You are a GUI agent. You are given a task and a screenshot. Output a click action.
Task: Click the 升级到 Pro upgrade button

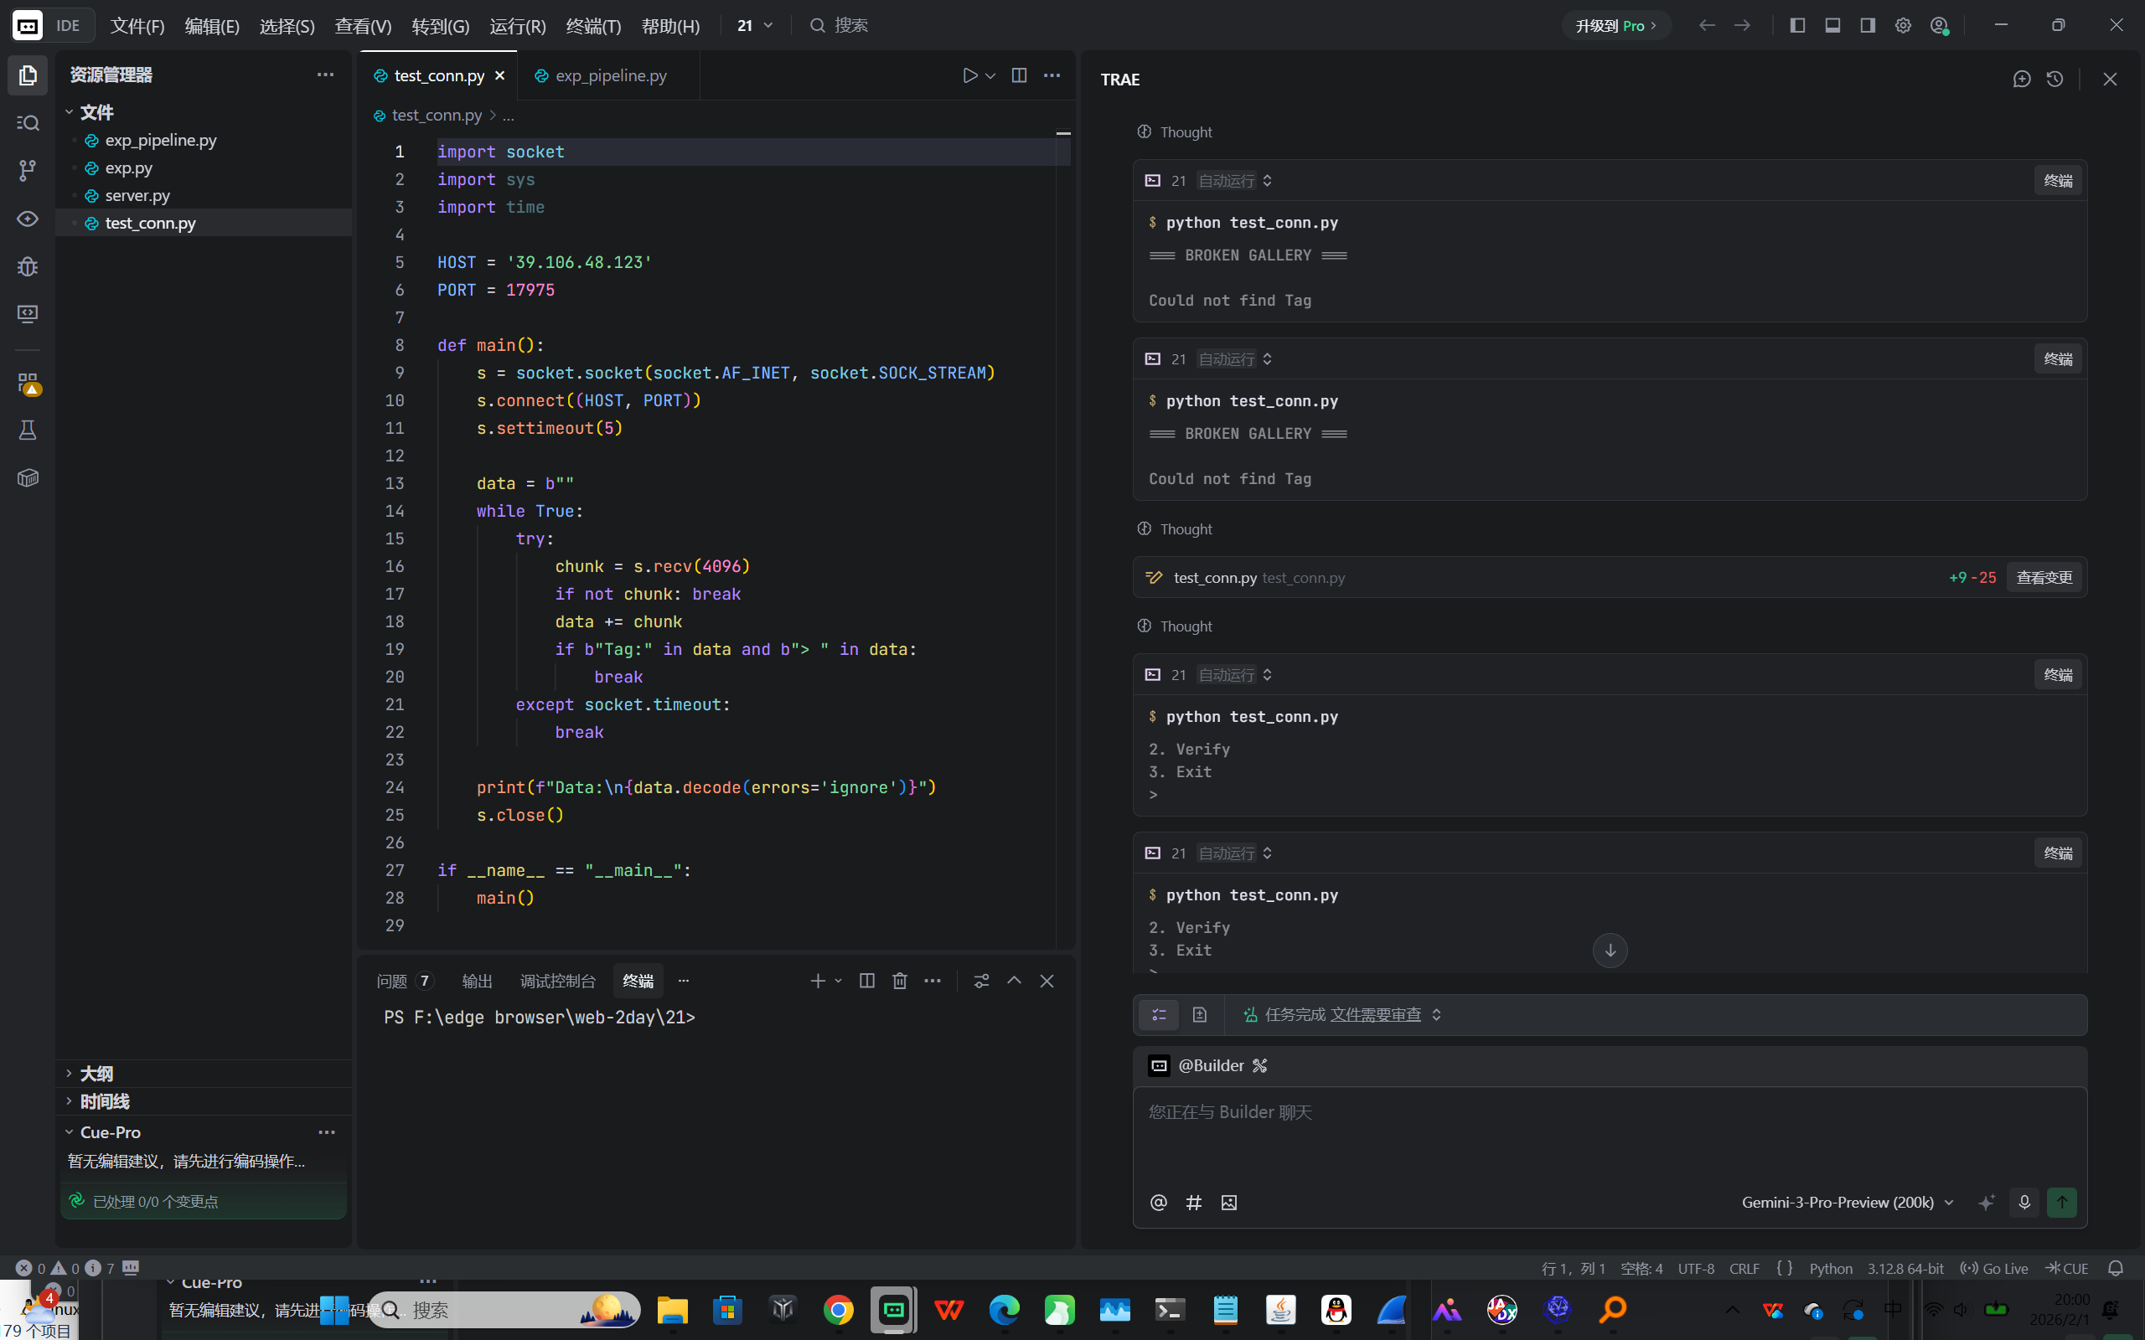1615,26
